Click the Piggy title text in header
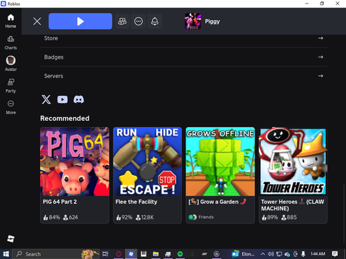The height and width of the screenshot is (259, 346). point(212,21)
